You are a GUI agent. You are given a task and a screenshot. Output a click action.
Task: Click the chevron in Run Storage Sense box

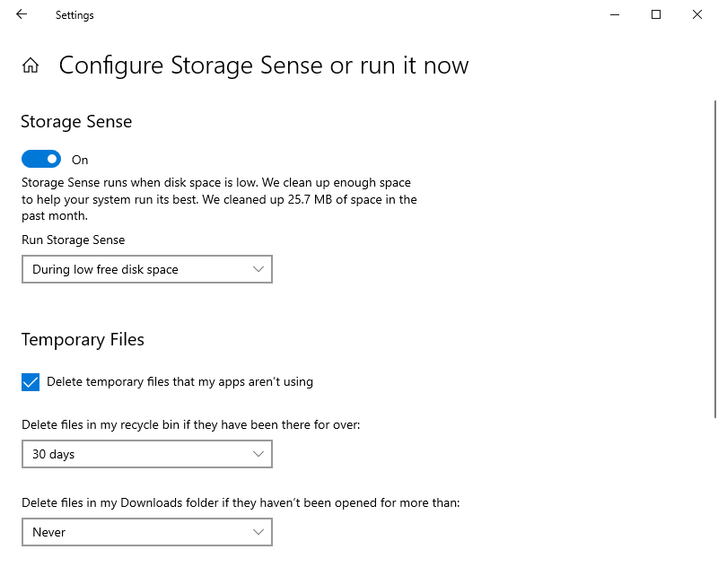(258, 269)
